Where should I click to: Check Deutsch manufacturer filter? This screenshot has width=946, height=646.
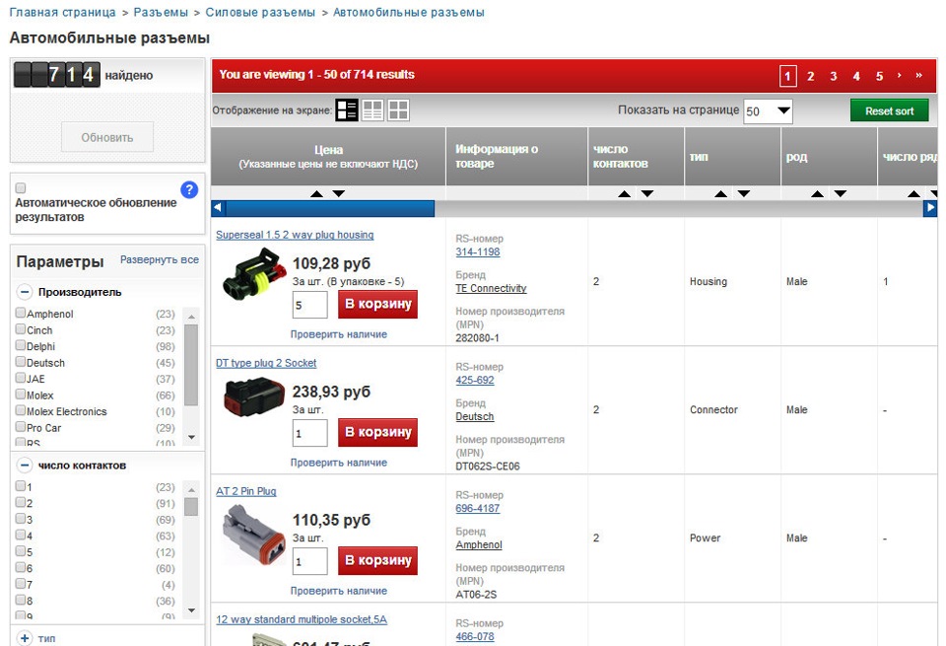pyautogui.click(x=21, y=362)
